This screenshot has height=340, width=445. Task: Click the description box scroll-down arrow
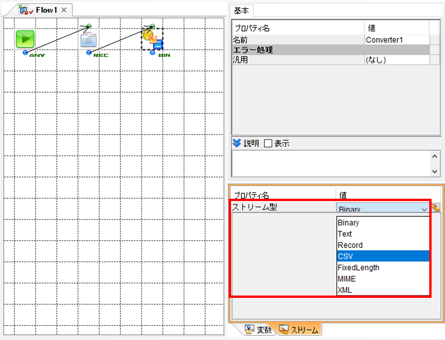434,171
